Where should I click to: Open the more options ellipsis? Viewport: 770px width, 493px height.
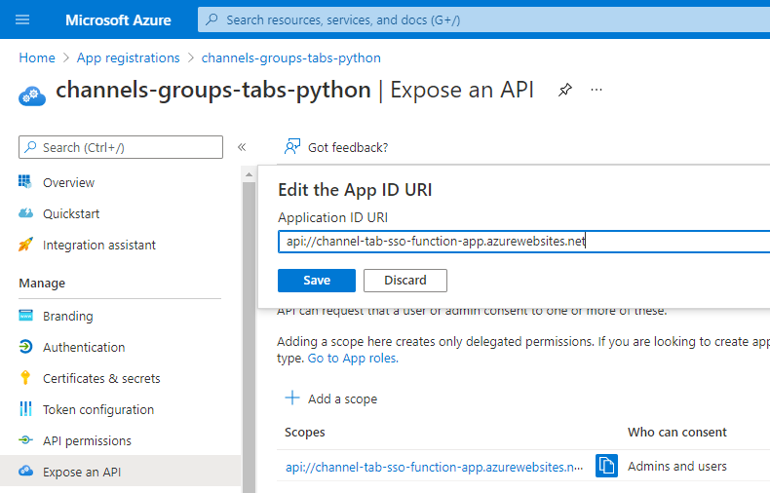597,90
